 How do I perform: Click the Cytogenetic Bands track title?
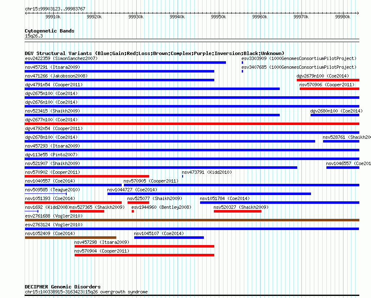(50, 31)
